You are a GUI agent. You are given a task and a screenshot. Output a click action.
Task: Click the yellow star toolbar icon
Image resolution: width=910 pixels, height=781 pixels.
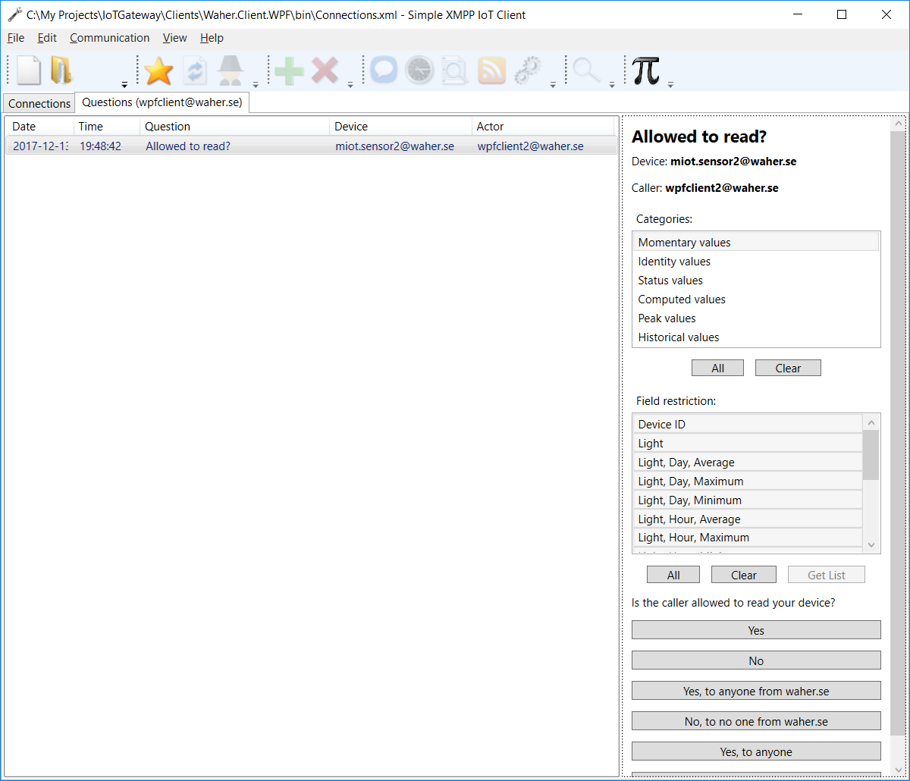[158, 71]
